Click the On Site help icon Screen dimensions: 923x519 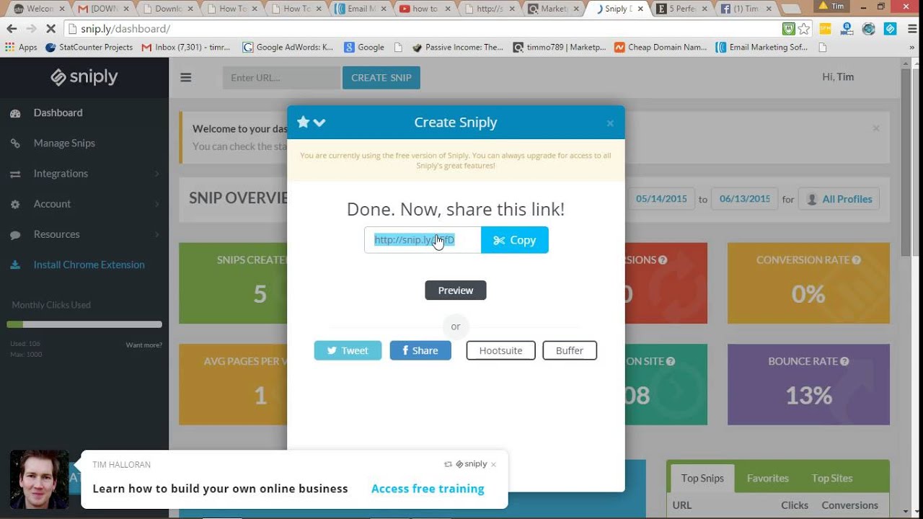[671, 362]
